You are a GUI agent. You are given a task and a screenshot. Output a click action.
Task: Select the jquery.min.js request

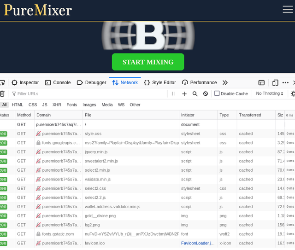[147, 152]
